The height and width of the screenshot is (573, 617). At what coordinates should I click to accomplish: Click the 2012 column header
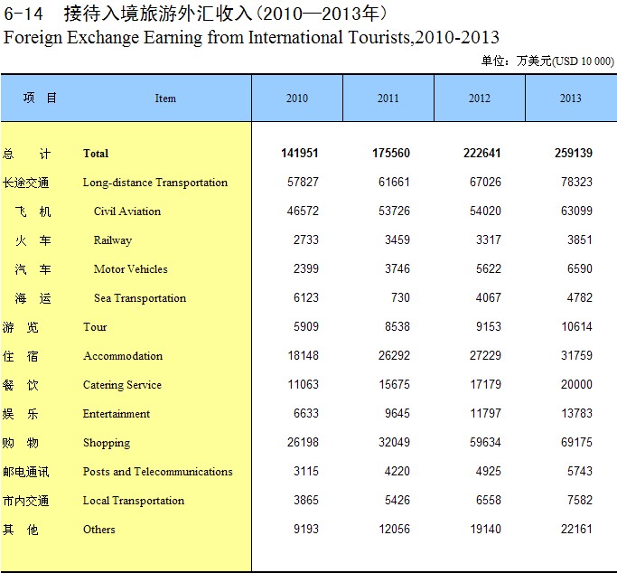480,99
